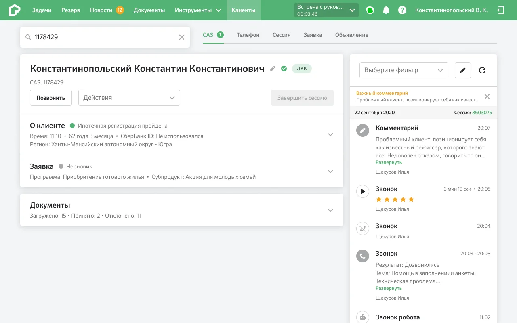Click the pencil edit button beside filter
Image resolution: width=517 pixels, height=323 pixels.
[463, 70]
